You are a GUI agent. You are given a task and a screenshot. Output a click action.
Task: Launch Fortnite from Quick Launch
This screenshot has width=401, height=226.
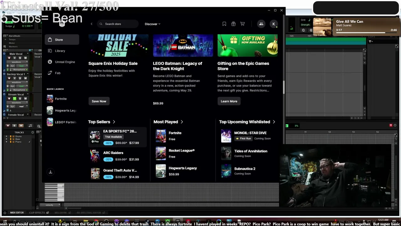click(61, 99)
